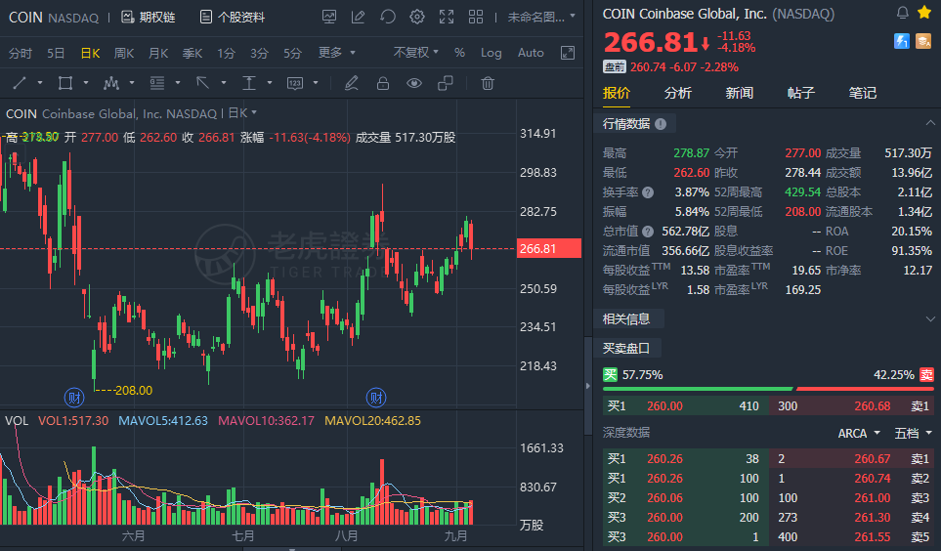Select the 月K monthly candlestick tab
941x551 pixels.
click(x=158, y=53)
